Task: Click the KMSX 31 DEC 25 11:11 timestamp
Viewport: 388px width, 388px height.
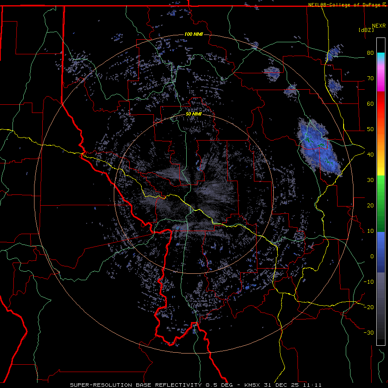Action: pos(283,385)
